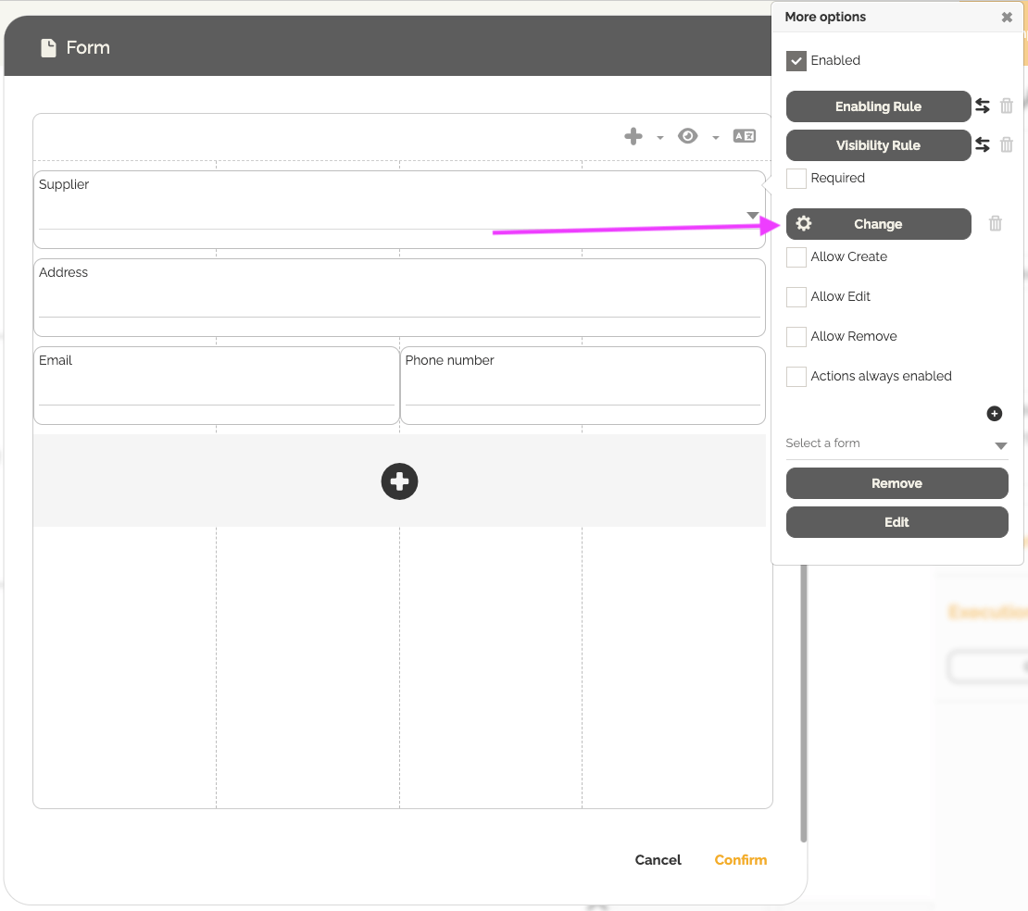This screenshot has width=1028, height=911.
Task: Close the More options panel
Action: 1007,17
